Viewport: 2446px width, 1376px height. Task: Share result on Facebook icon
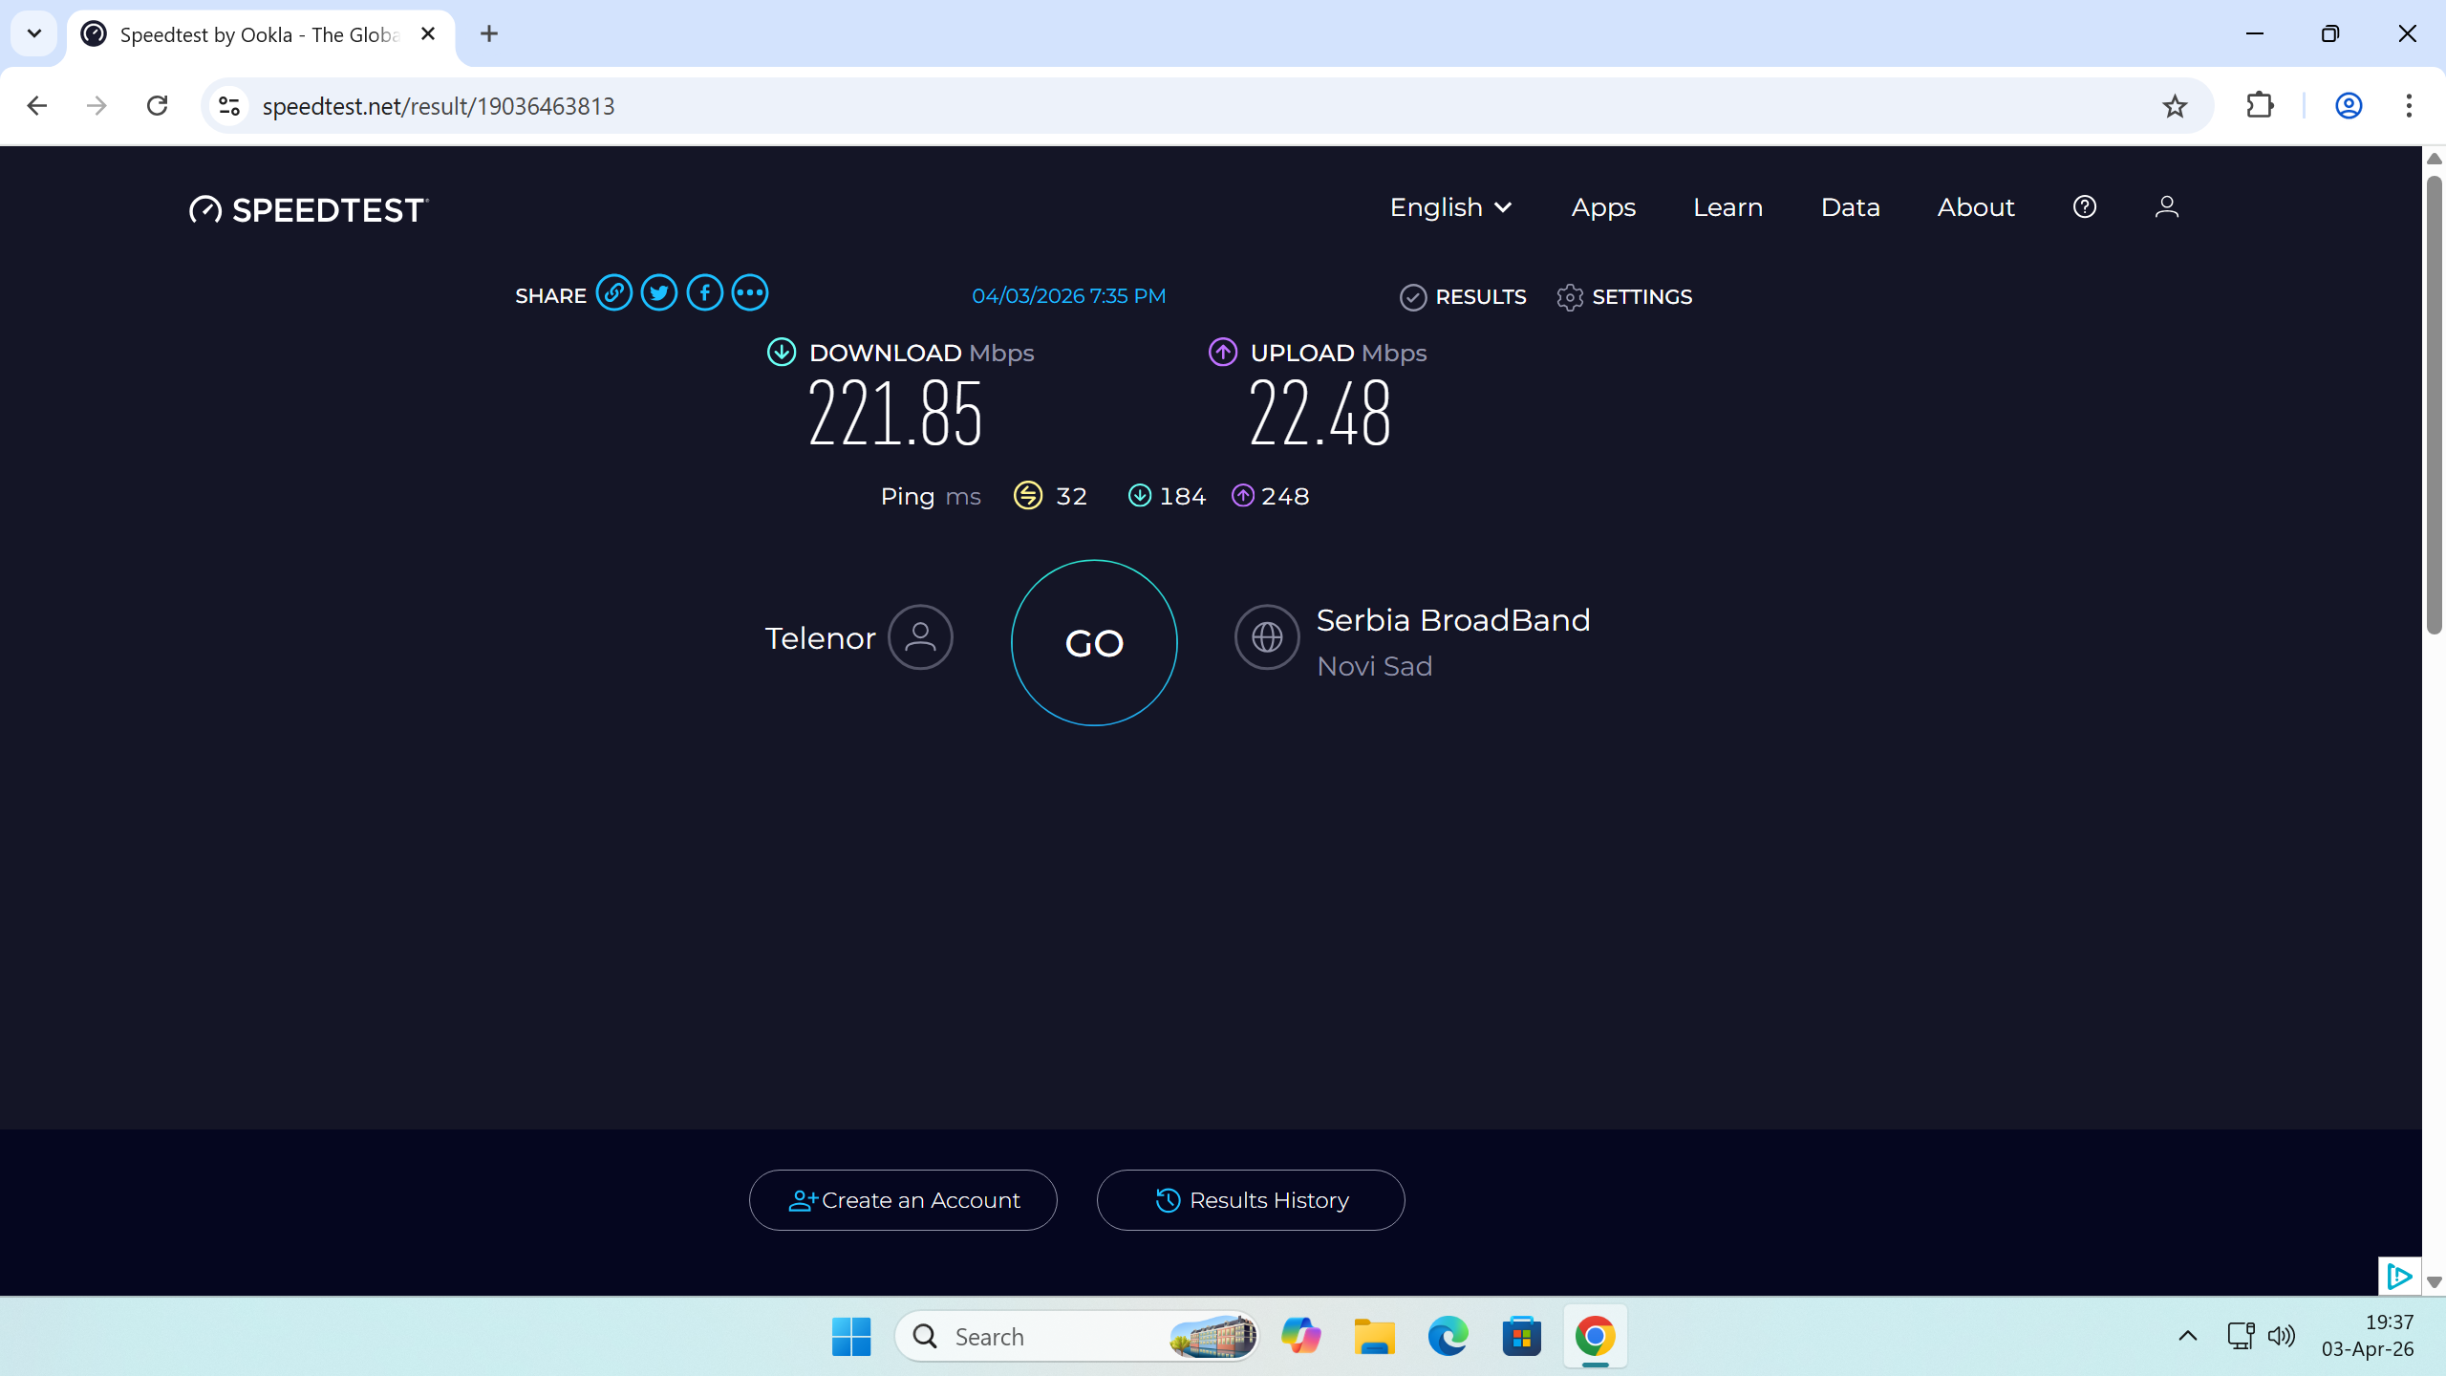coord(704,293)
